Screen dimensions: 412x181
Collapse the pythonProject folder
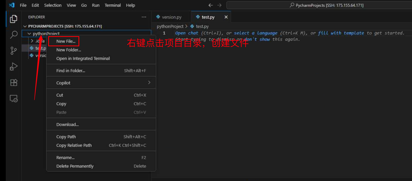[x=29, y=34]
